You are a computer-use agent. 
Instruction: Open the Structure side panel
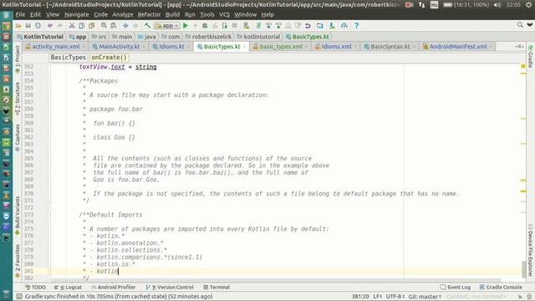click(x=18, y=99)
